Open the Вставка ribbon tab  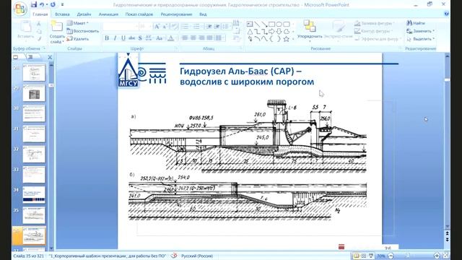point(62,14)
